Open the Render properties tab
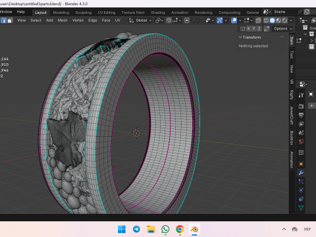 [x=301, y=106]
